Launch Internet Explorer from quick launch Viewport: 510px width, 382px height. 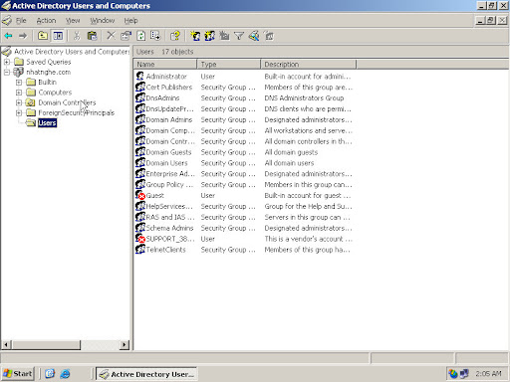(65, 374)
